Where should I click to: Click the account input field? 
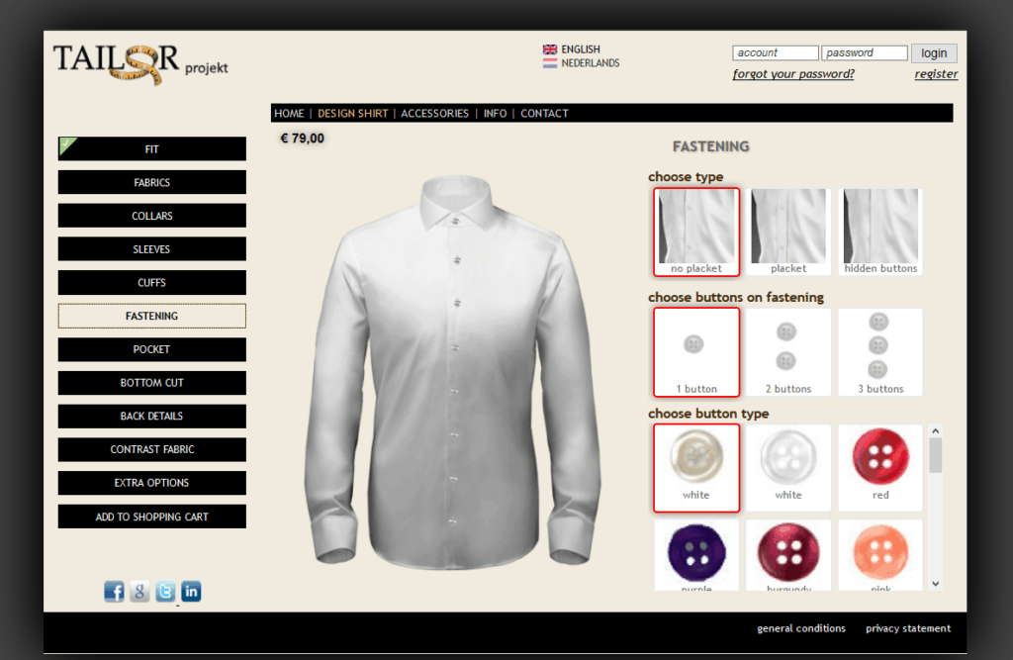pos(775,53)
